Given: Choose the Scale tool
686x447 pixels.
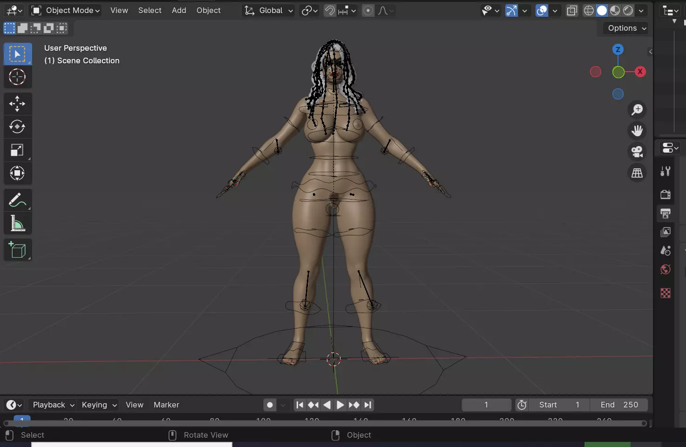Looking at the screenshot, I should 18,150.
